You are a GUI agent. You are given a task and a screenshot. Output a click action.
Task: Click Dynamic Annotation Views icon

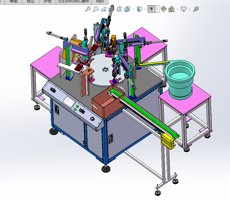point(119,9)
